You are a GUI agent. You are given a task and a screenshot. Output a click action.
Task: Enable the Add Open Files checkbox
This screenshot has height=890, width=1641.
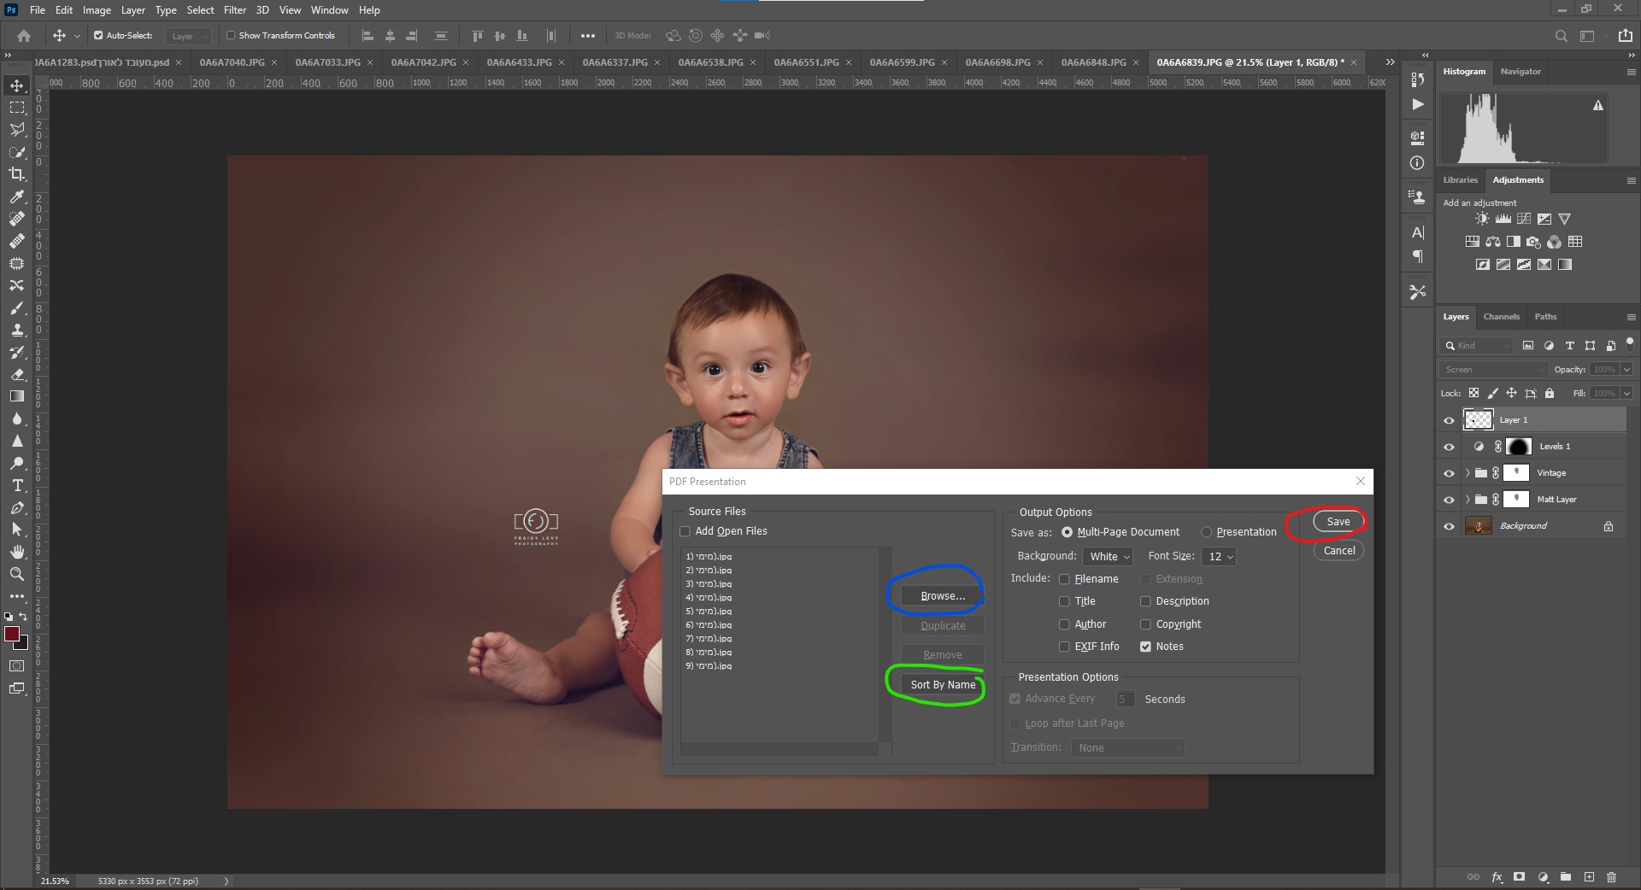click(x=685, y=531)
